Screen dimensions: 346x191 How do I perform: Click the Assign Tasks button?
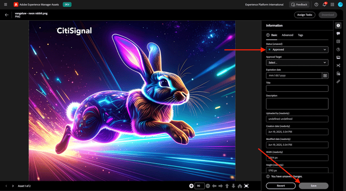(x=304, y=15)
